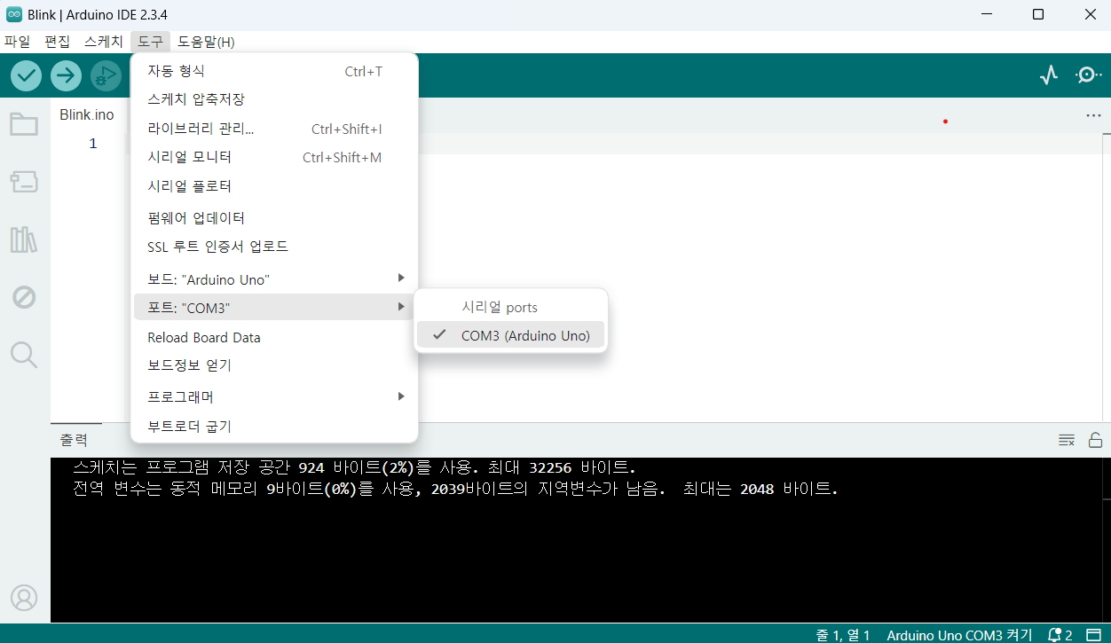Clear output with the clear-lines icon
The height and width of the screenshot is (643, 1111).
point(1067,440)
